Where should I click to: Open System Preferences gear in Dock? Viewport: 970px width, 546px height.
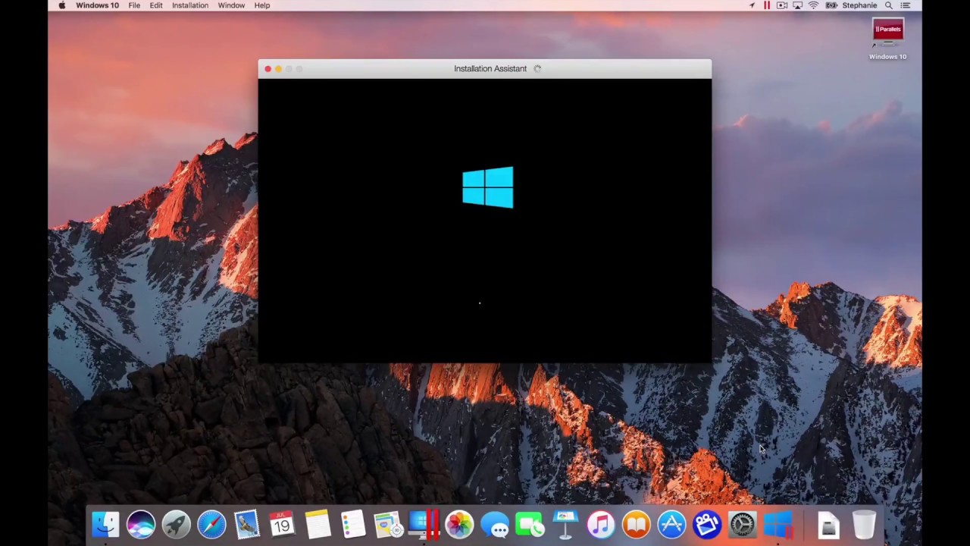(742, 525)
